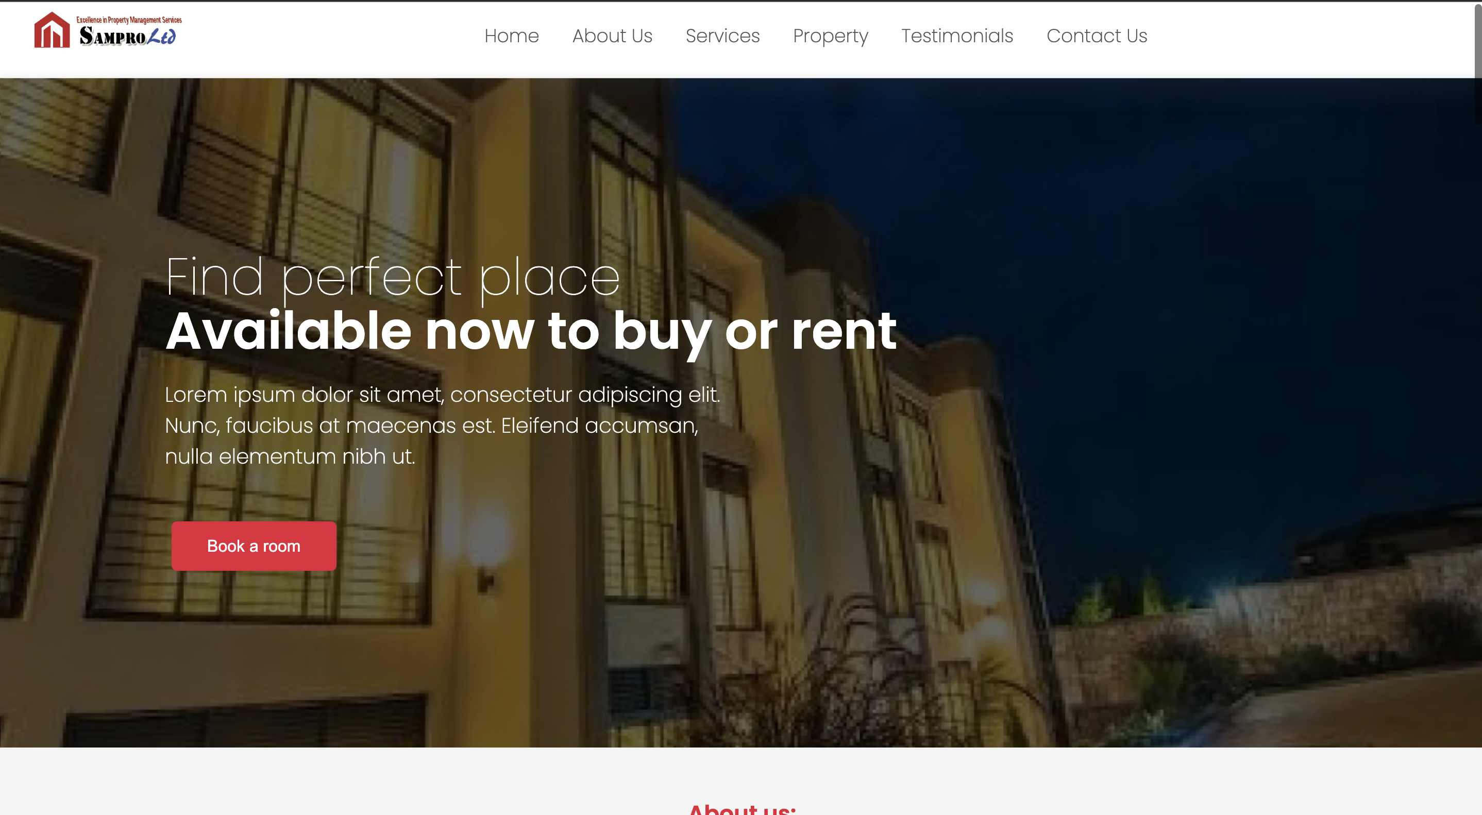
Task: Click the red house logo icon
Action: pyautogui.click(x=52, y=30)
